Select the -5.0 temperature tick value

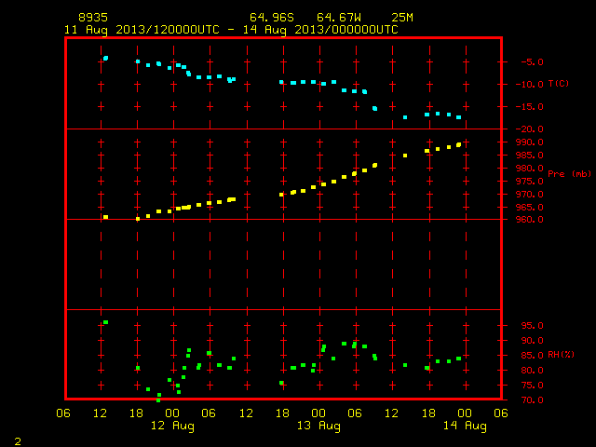(532, 62)
